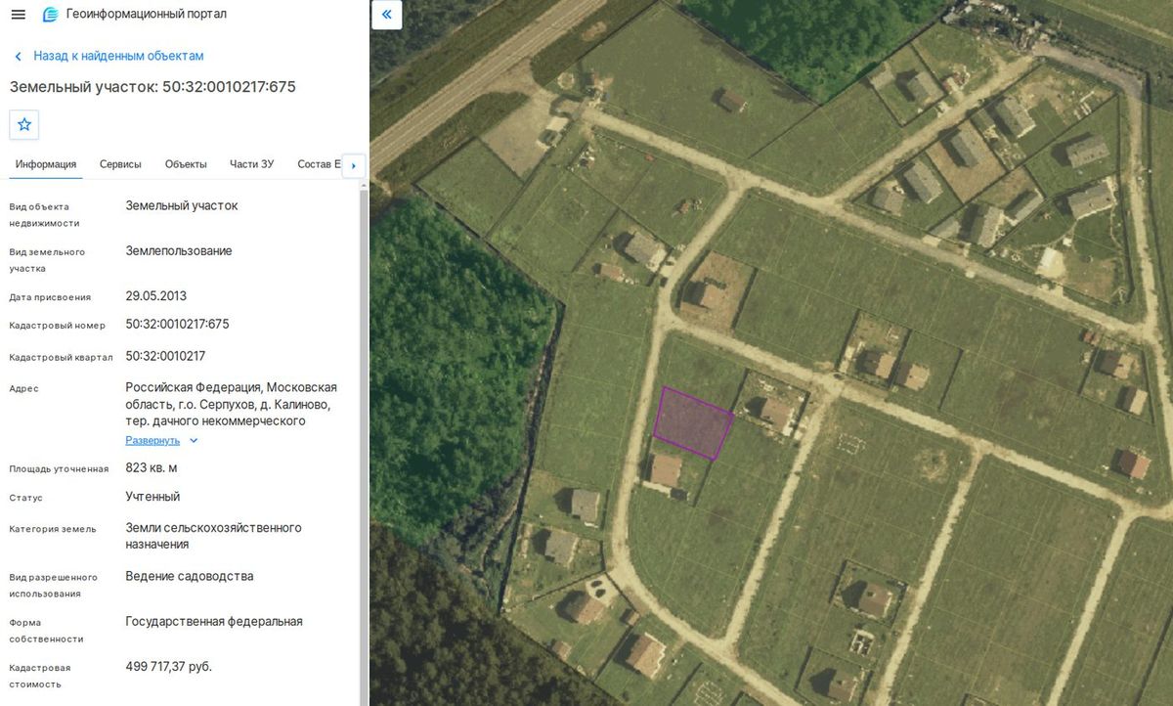Click the Форма собственности field label
Viewport: 1173px width, 706px height.
pos(46,630)
